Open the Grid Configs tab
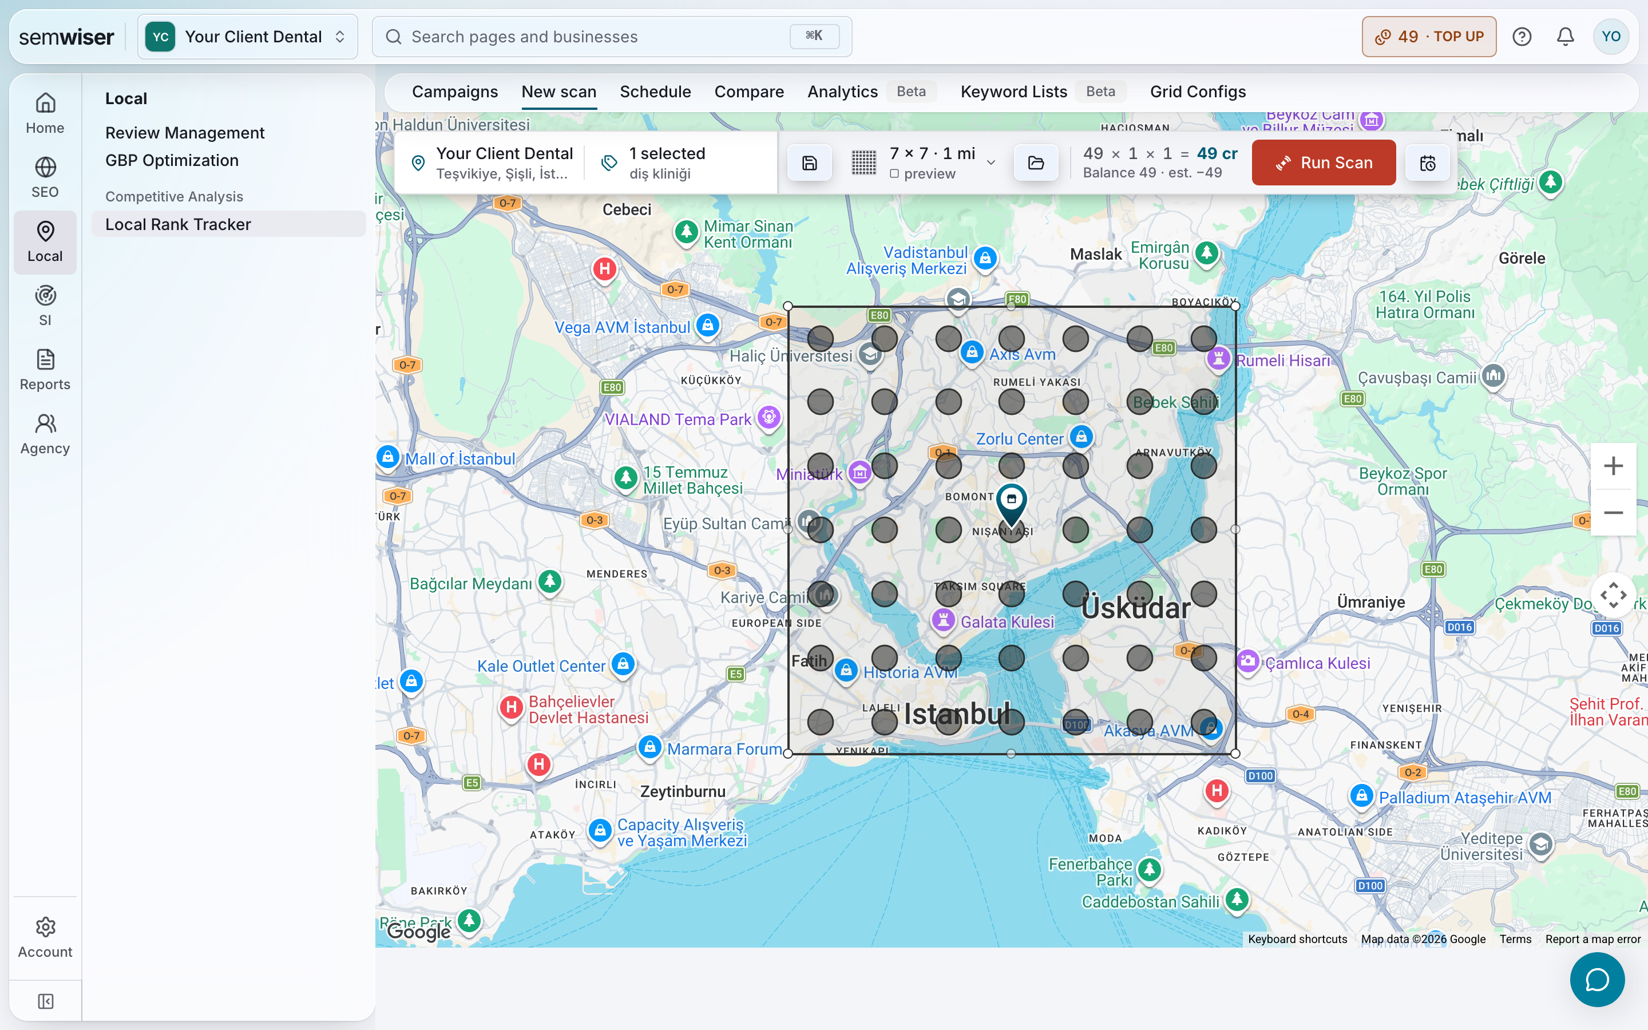 click(1198, 92)
